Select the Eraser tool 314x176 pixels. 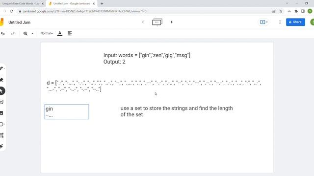tap(1, 80)
